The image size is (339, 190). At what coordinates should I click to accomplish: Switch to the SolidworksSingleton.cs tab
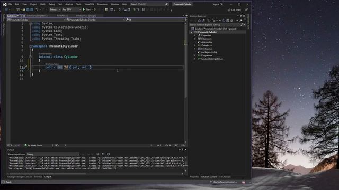click(38, 16)
